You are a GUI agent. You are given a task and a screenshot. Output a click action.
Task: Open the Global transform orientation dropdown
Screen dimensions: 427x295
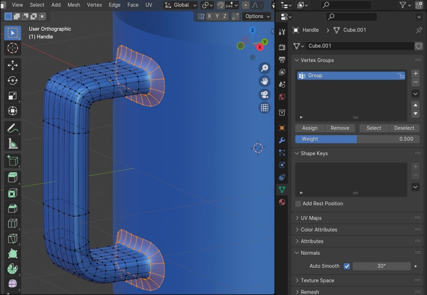[181, 5]
